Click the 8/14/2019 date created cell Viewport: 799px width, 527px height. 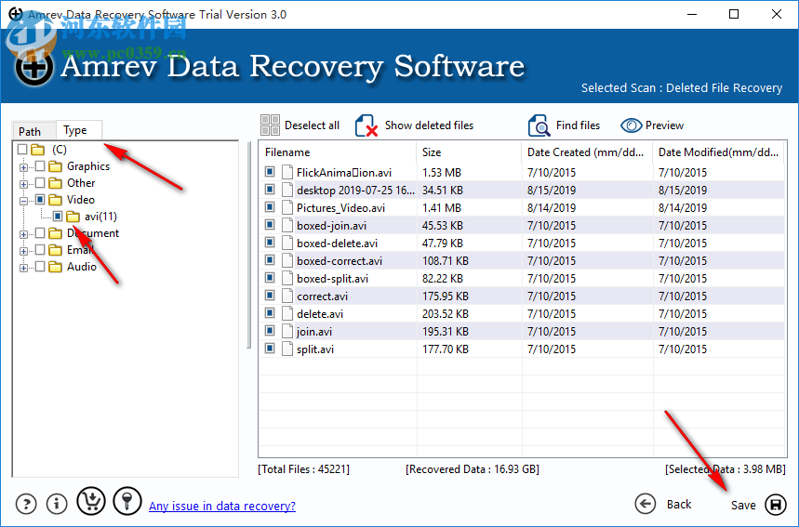pos(552,208)
